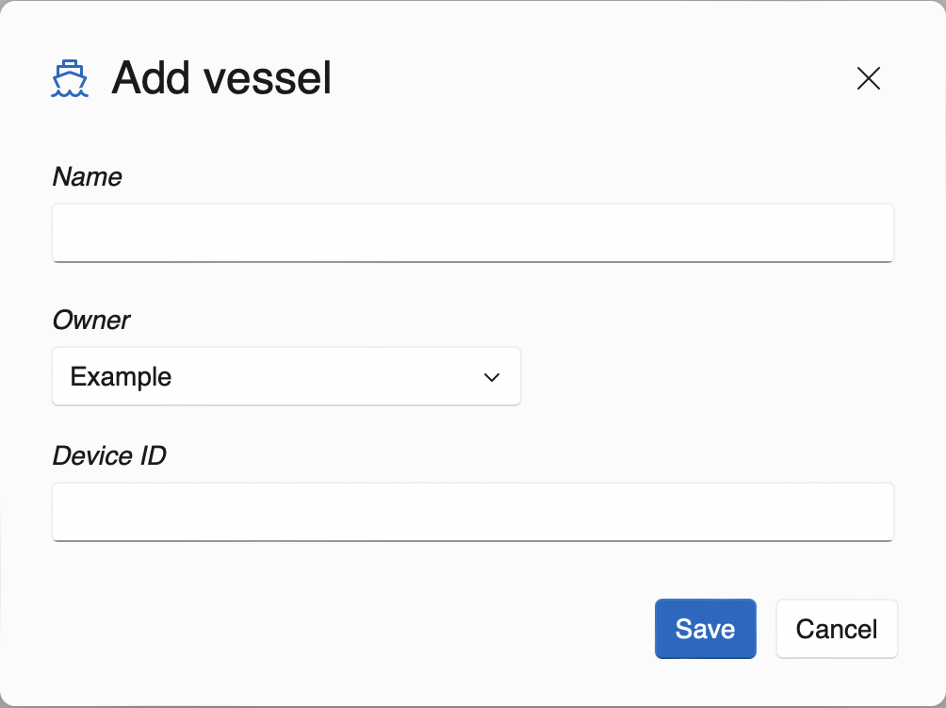The image size is (946, 708).
Task: Click the vessel icon beside the title
Action: [x=70, y=79]
